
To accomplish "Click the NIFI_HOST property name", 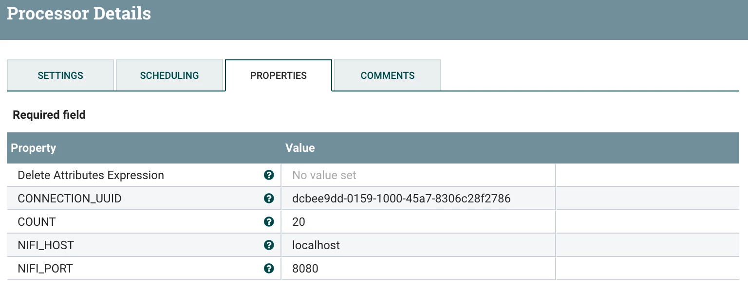I will [46, 245].
